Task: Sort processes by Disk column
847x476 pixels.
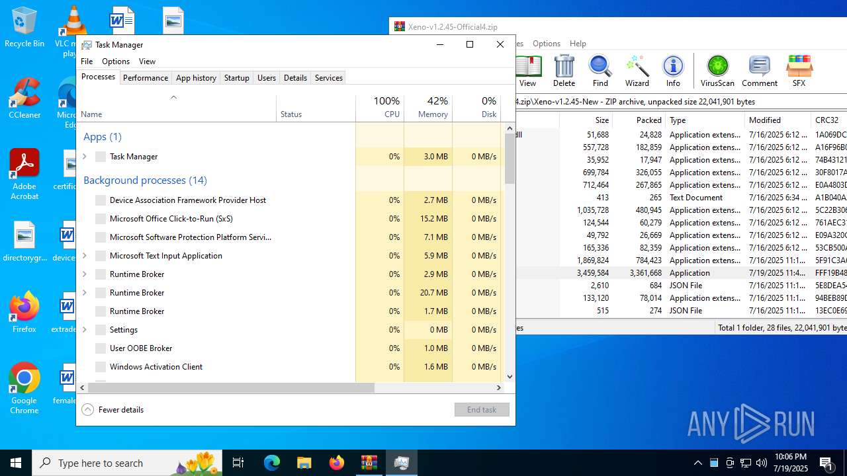Action: [476, 108]
